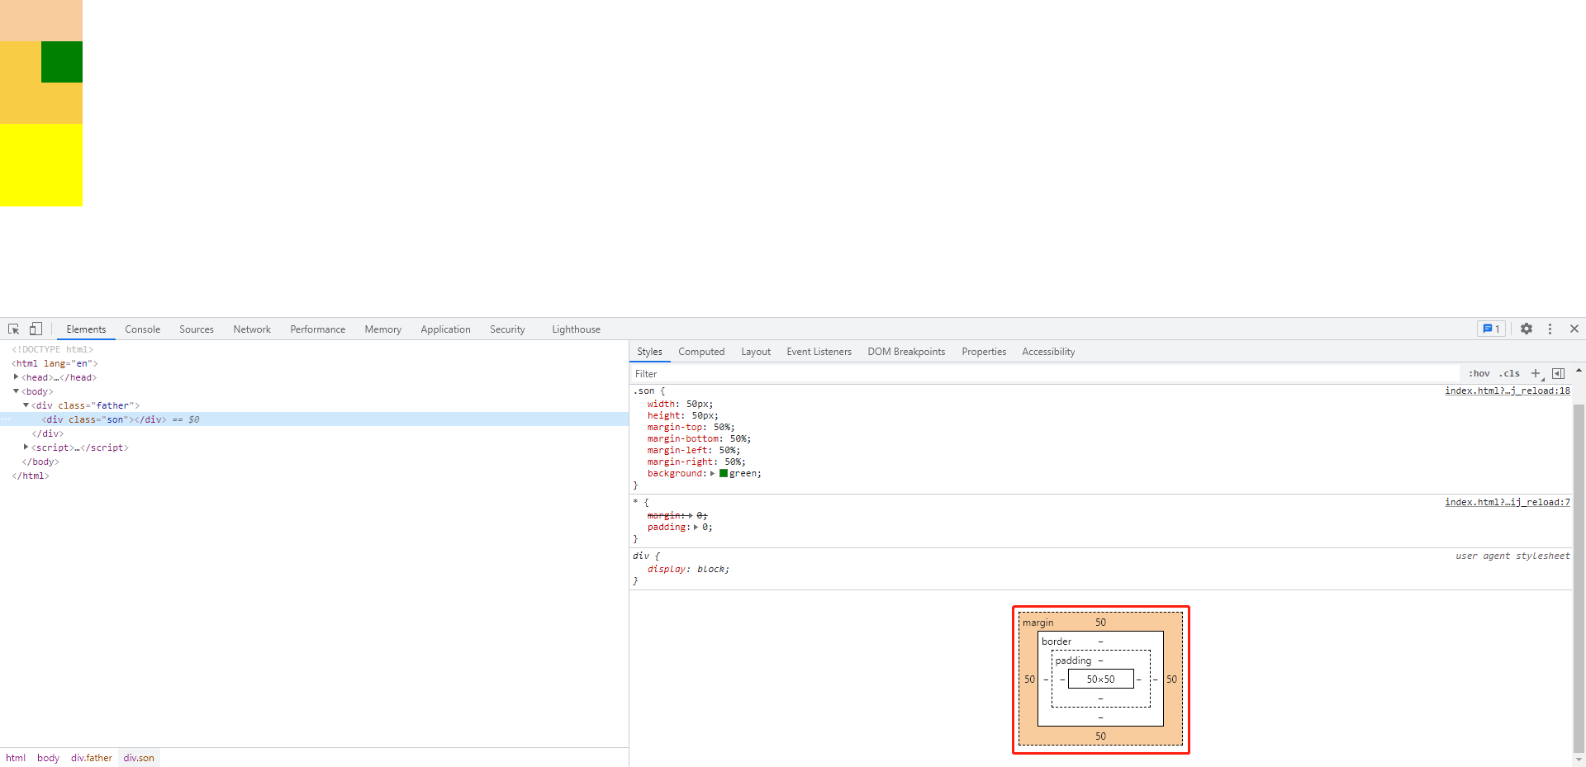Expand the background shorthand property
This screenshot has width=1586, height=767.
(x=712, y=473)
